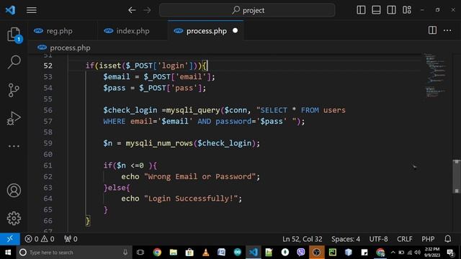Toggle secondary side bar layout icon
This screenshot has height=259, width=461.
click(391, 10)
